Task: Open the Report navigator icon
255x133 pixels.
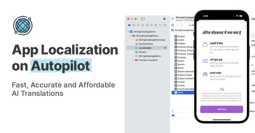Action: 165,25
